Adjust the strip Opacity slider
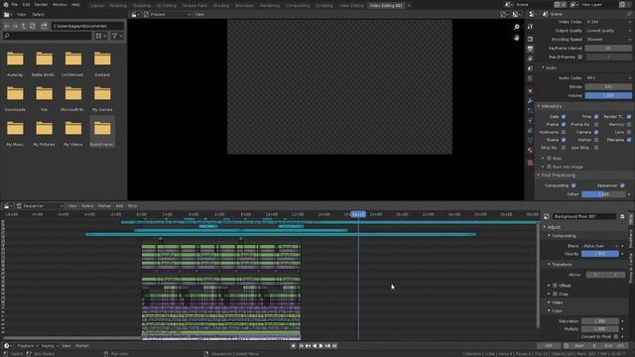 coord(600,254)
